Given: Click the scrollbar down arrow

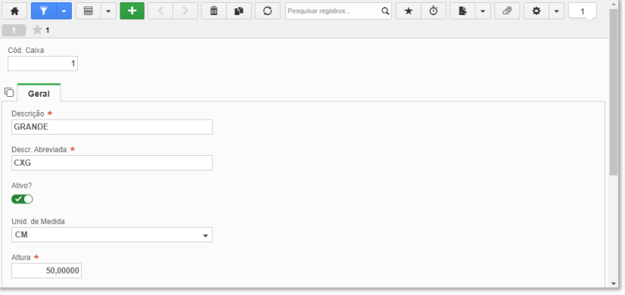Looking at the screenshot, I should coord(614,284).
